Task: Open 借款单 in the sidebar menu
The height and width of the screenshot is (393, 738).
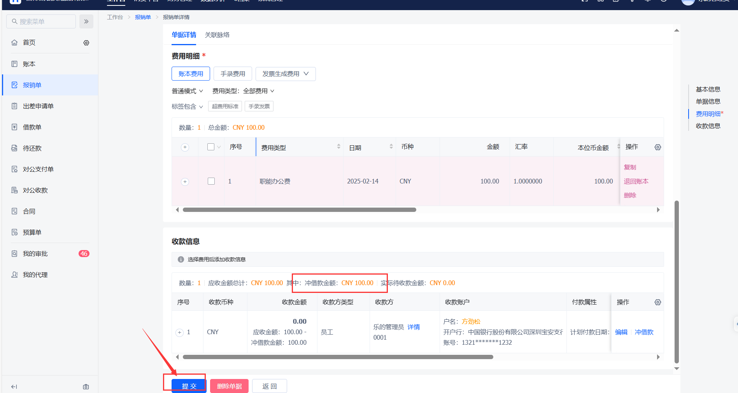Action: (x=32, y=127)
